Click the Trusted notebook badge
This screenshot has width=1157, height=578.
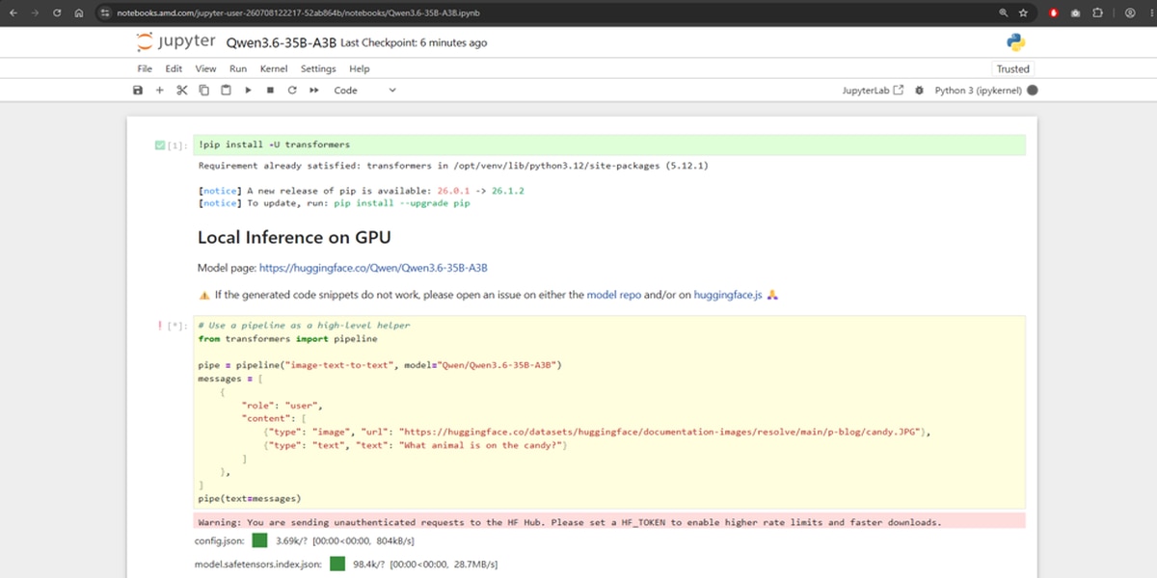pyautogui.click(x=1012, y=68)
